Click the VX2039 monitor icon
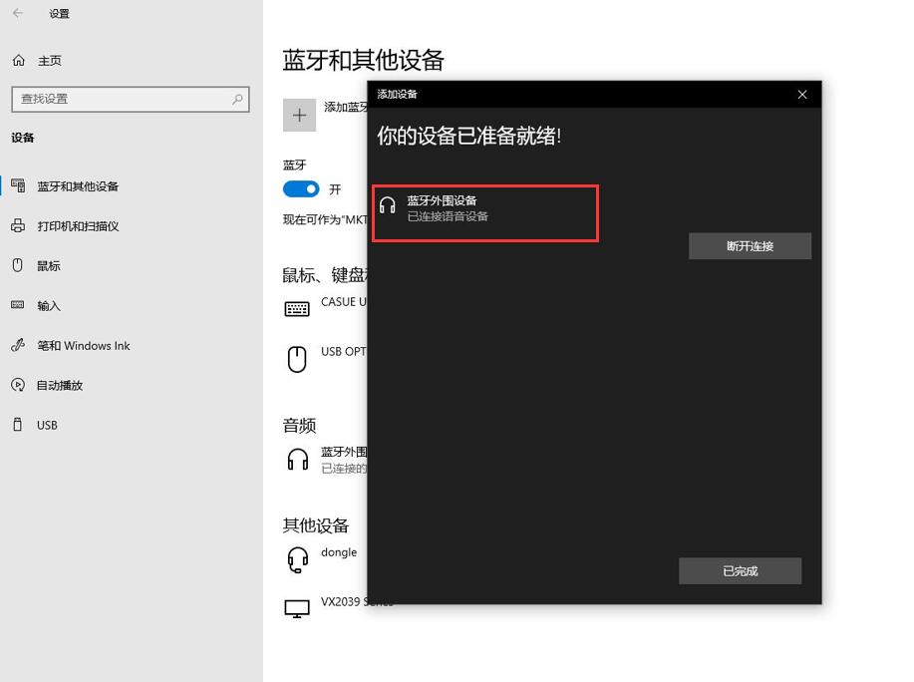 [x=297, y=608]
